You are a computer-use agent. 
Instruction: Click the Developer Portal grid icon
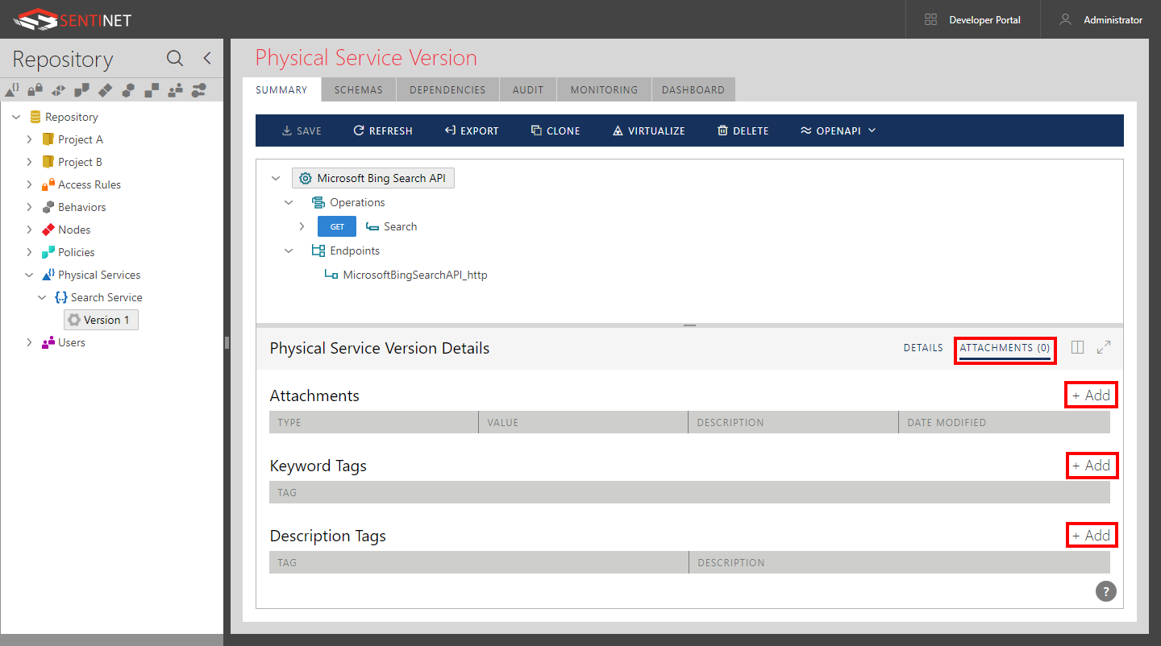point(930,19)
